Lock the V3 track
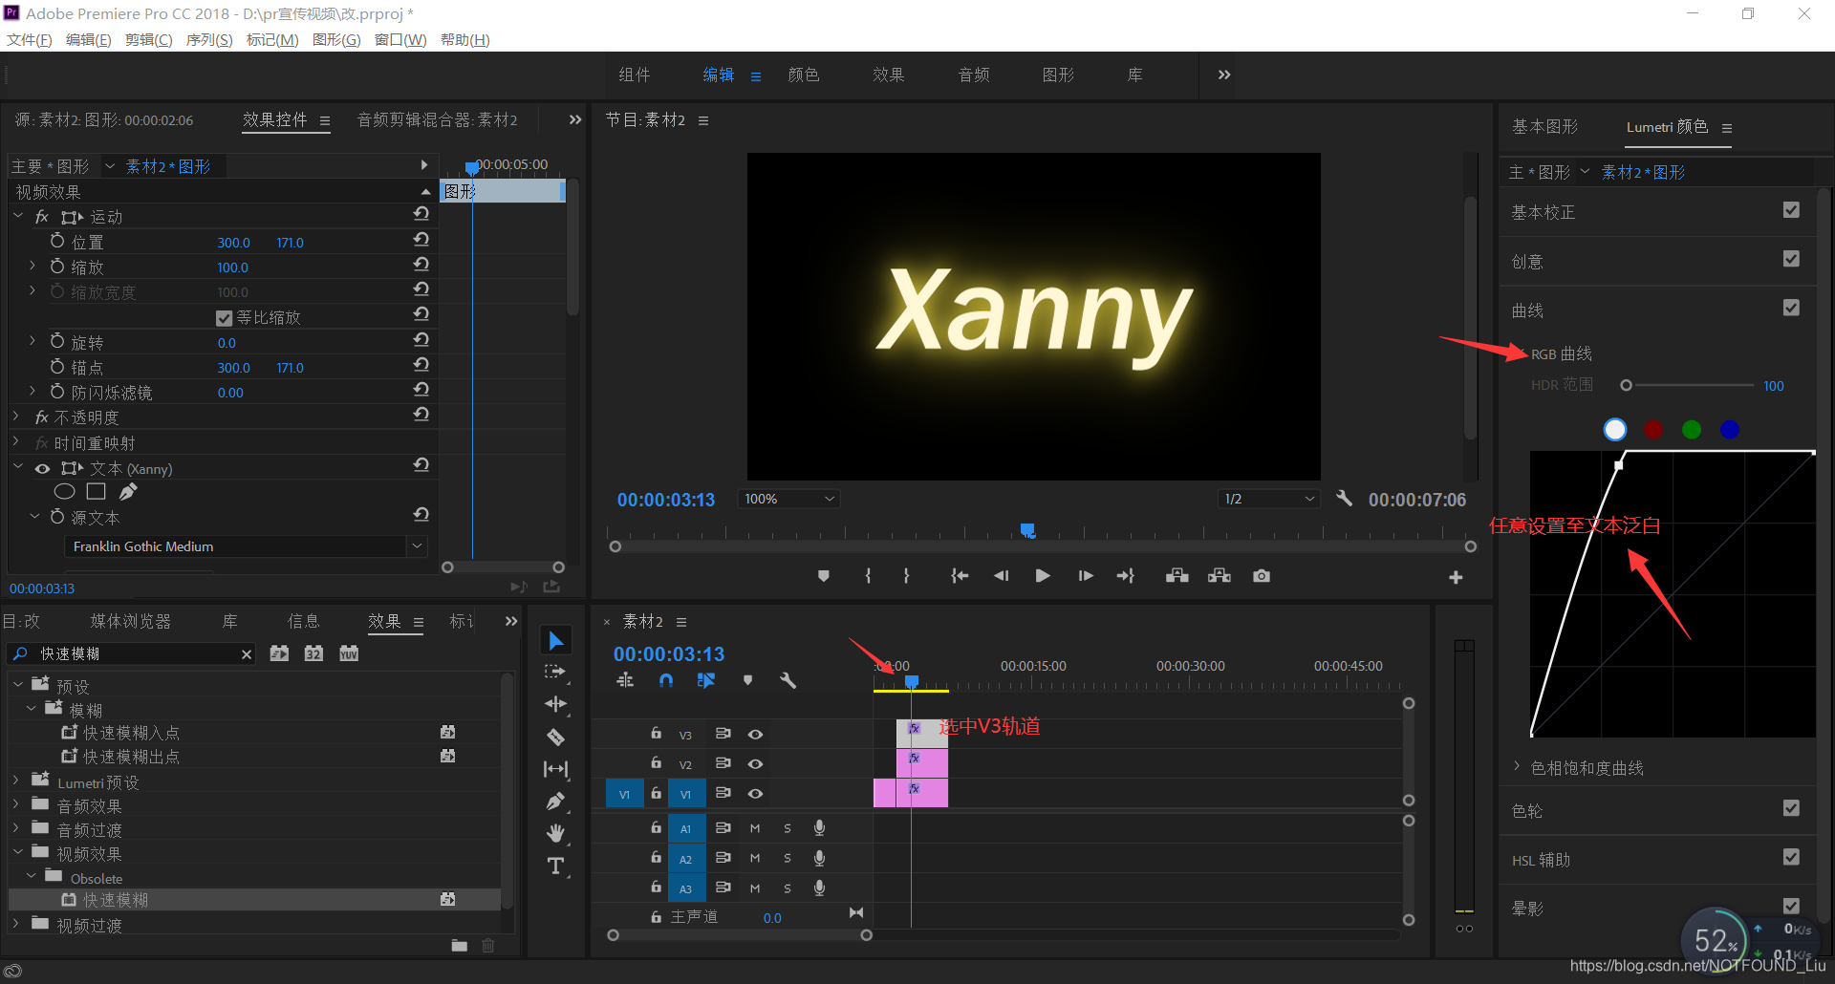Viewport: 1835px width, 984px height. (656, 734)
